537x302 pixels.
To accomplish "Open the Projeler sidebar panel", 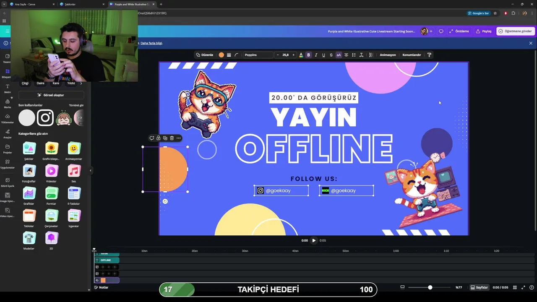I will pos(7,149).
